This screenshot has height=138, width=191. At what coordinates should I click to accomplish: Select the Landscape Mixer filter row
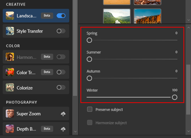tap(36, 16)
